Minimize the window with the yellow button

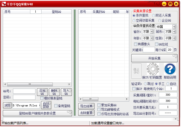coord(164,4)
